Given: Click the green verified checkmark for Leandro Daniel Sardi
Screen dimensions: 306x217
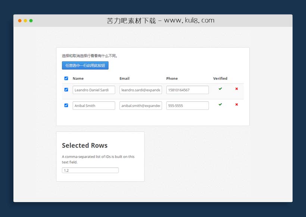Looking at the screenshot, I should (220, 89).
